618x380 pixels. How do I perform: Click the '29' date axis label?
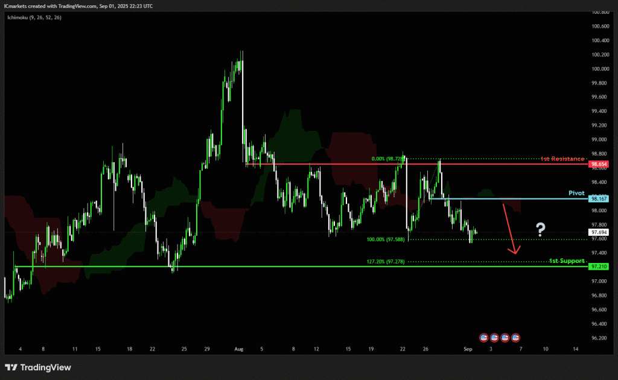pyautogui.click(x=207, y=349)
